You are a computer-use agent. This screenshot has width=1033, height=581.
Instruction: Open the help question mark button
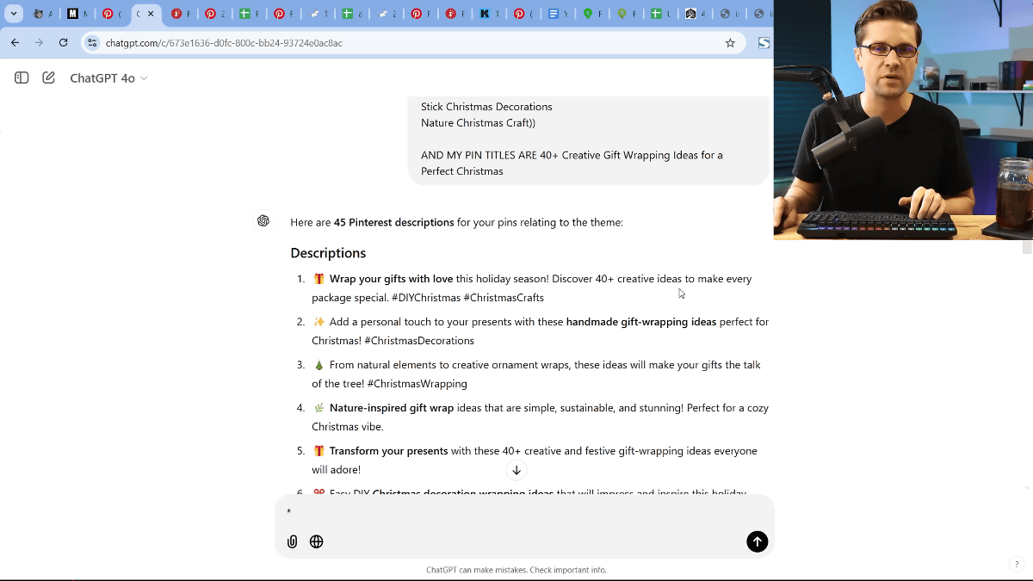click(x=1017, y=565)
